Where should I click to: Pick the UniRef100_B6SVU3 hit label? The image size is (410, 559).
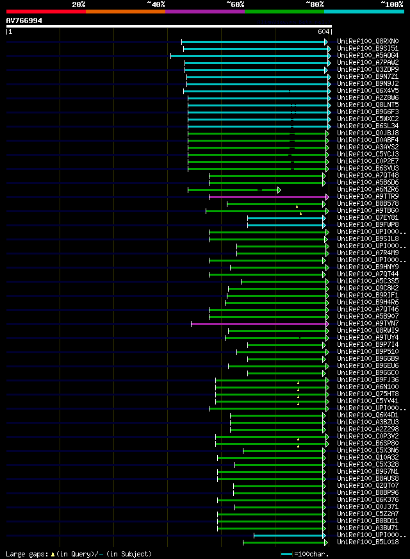tap(368, 168)
